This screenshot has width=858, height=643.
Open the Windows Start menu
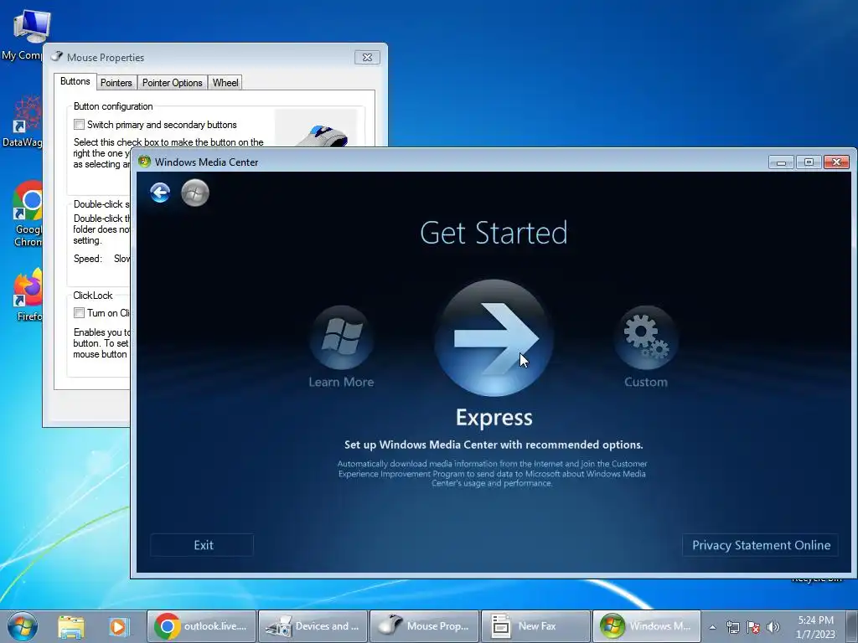[22, 626]
